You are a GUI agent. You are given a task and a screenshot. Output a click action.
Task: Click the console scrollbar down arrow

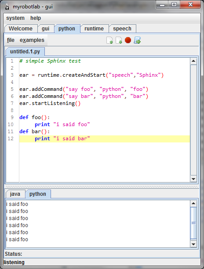(x=193, y=244)
